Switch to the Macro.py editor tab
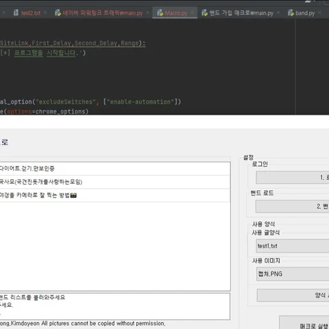329x329 pixels. 176,13
